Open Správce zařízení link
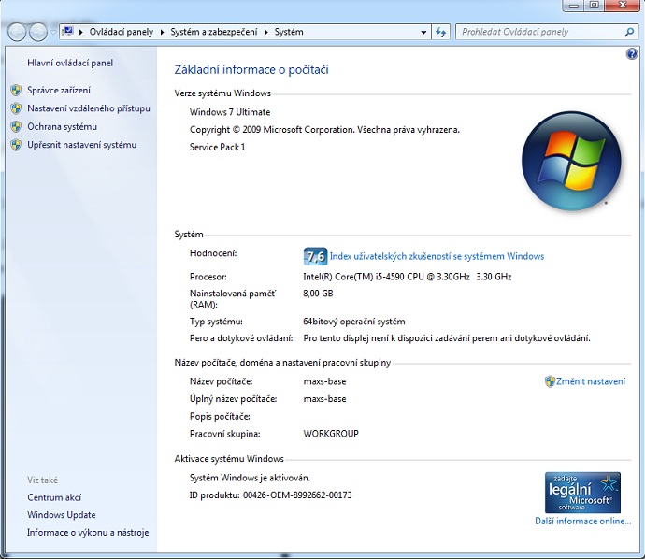The width and height of the screenshot is (645, 559). [x=59, y=90]
